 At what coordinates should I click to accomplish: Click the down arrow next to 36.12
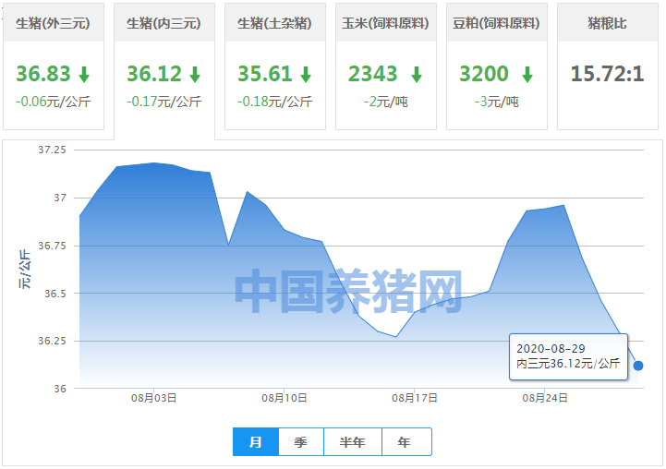tap(195, 75)
